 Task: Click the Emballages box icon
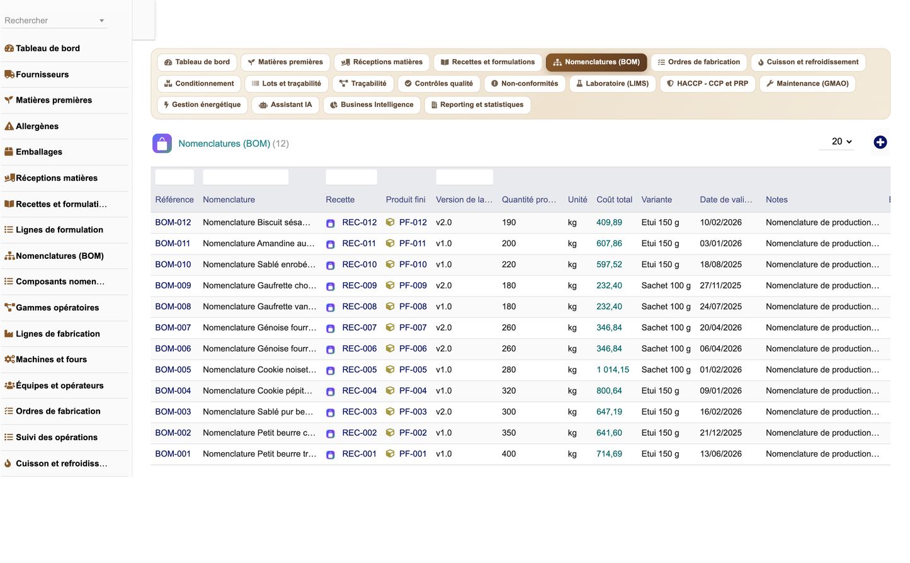tap(9, 152)
